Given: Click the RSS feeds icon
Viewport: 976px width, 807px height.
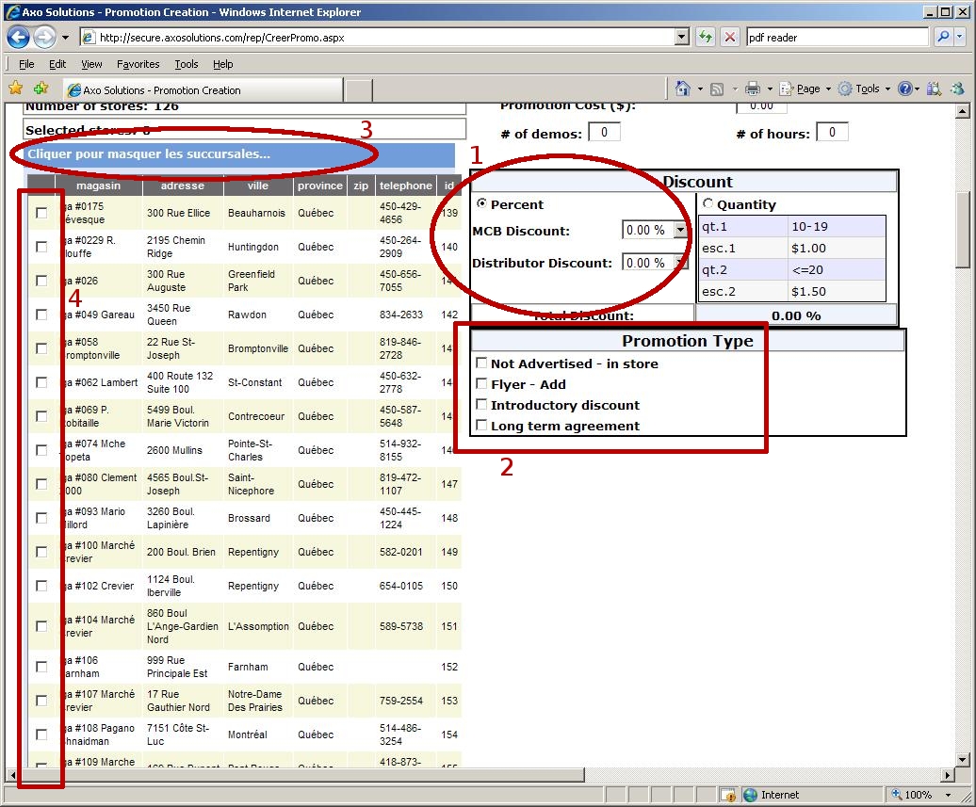Looking at the screenshot, I should tap(717, 89).
